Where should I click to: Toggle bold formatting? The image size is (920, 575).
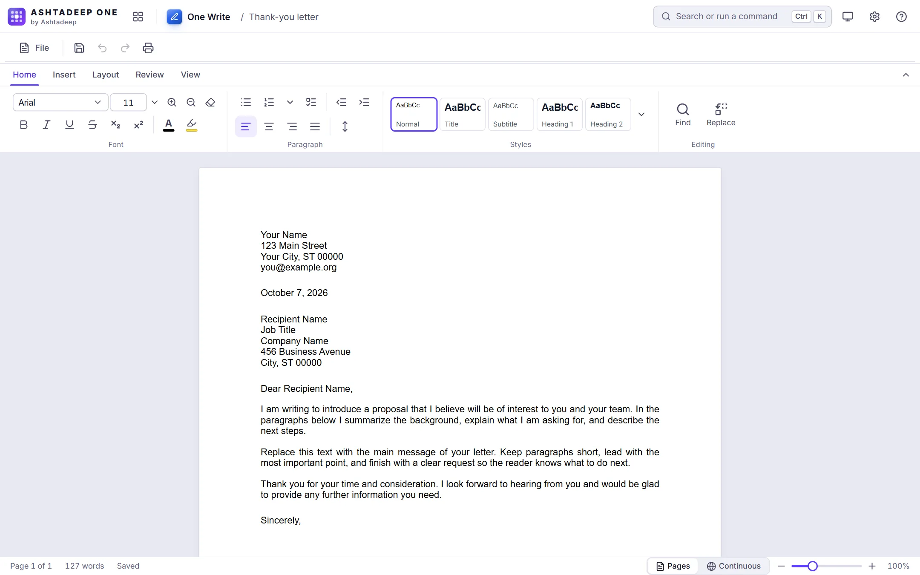click(24, 125)
